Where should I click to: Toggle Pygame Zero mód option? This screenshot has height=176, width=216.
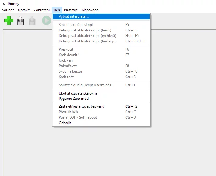point(101,99)
